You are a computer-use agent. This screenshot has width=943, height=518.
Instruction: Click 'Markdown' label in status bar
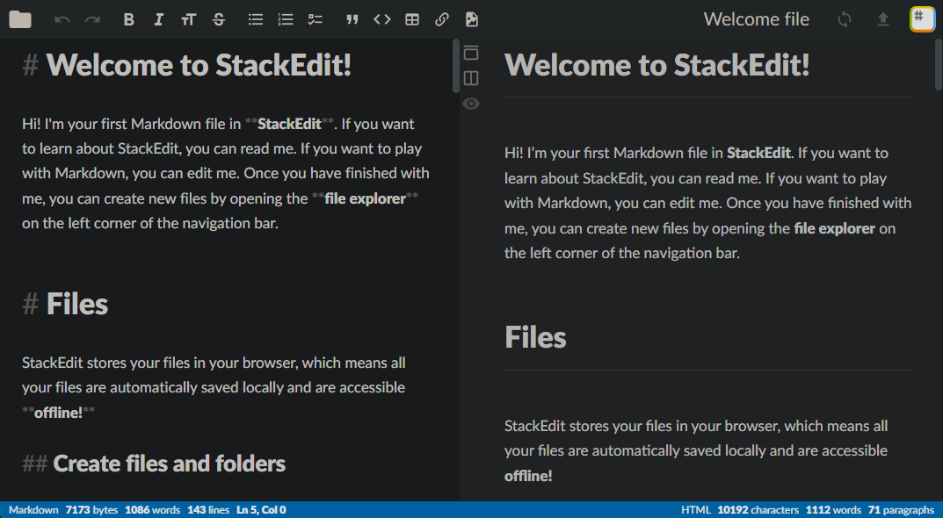(x=33, y=510)
